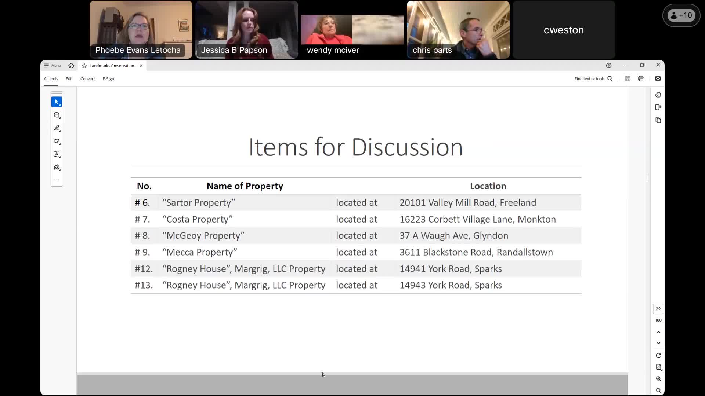Choose the Draw freehand lasso tool
The image size is (705, 396).
pyautogui.click(x=57, y=141)
